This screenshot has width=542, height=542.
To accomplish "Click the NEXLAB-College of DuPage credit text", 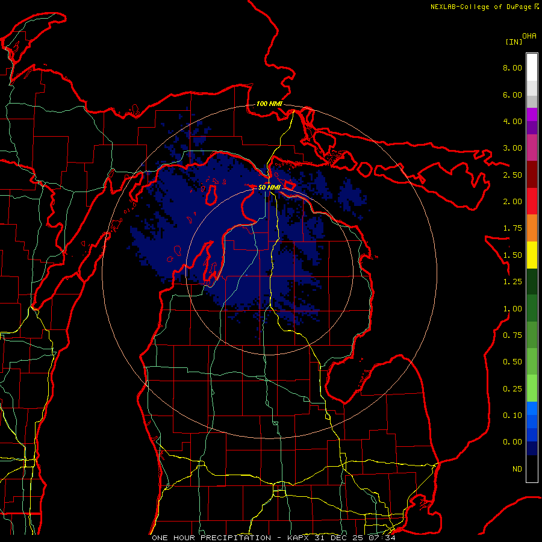I will pos(484,7).
